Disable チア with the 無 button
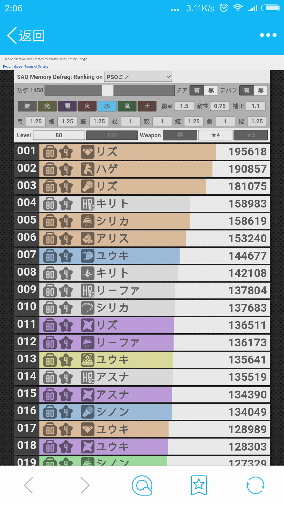 pyautogui.click(x=211, y=90)
